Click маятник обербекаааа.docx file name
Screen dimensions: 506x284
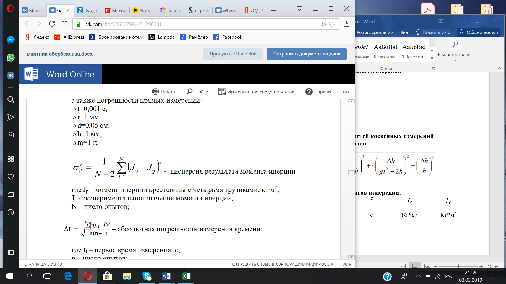click(x=60, y=54)
